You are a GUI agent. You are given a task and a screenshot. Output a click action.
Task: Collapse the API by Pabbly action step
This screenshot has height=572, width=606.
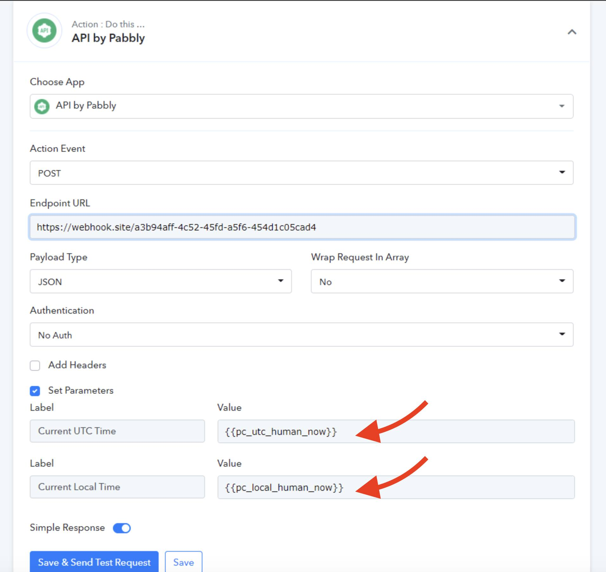[x=572, y=32]
